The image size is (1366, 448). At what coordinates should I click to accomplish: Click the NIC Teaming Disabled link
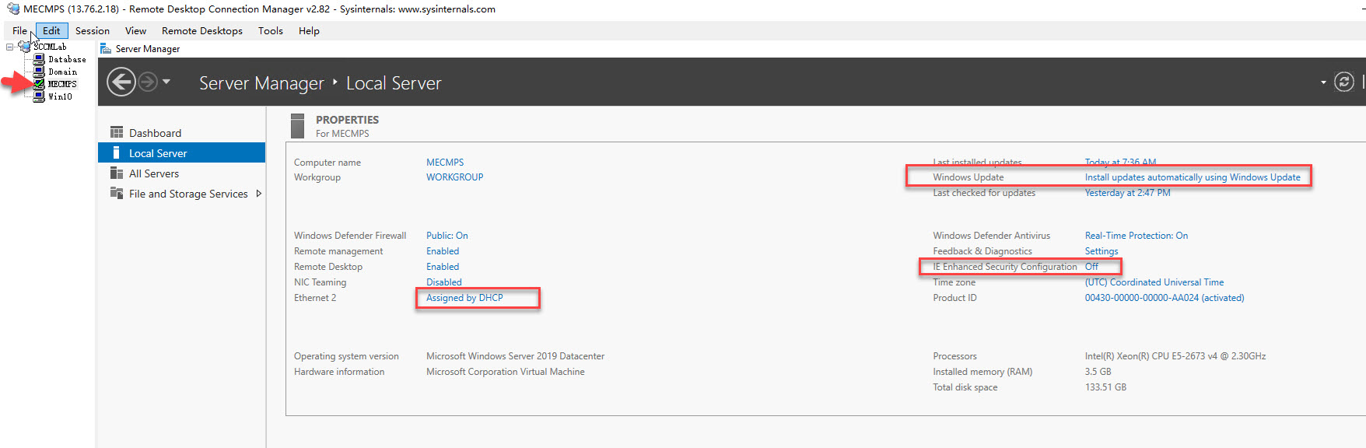point(443,282)
